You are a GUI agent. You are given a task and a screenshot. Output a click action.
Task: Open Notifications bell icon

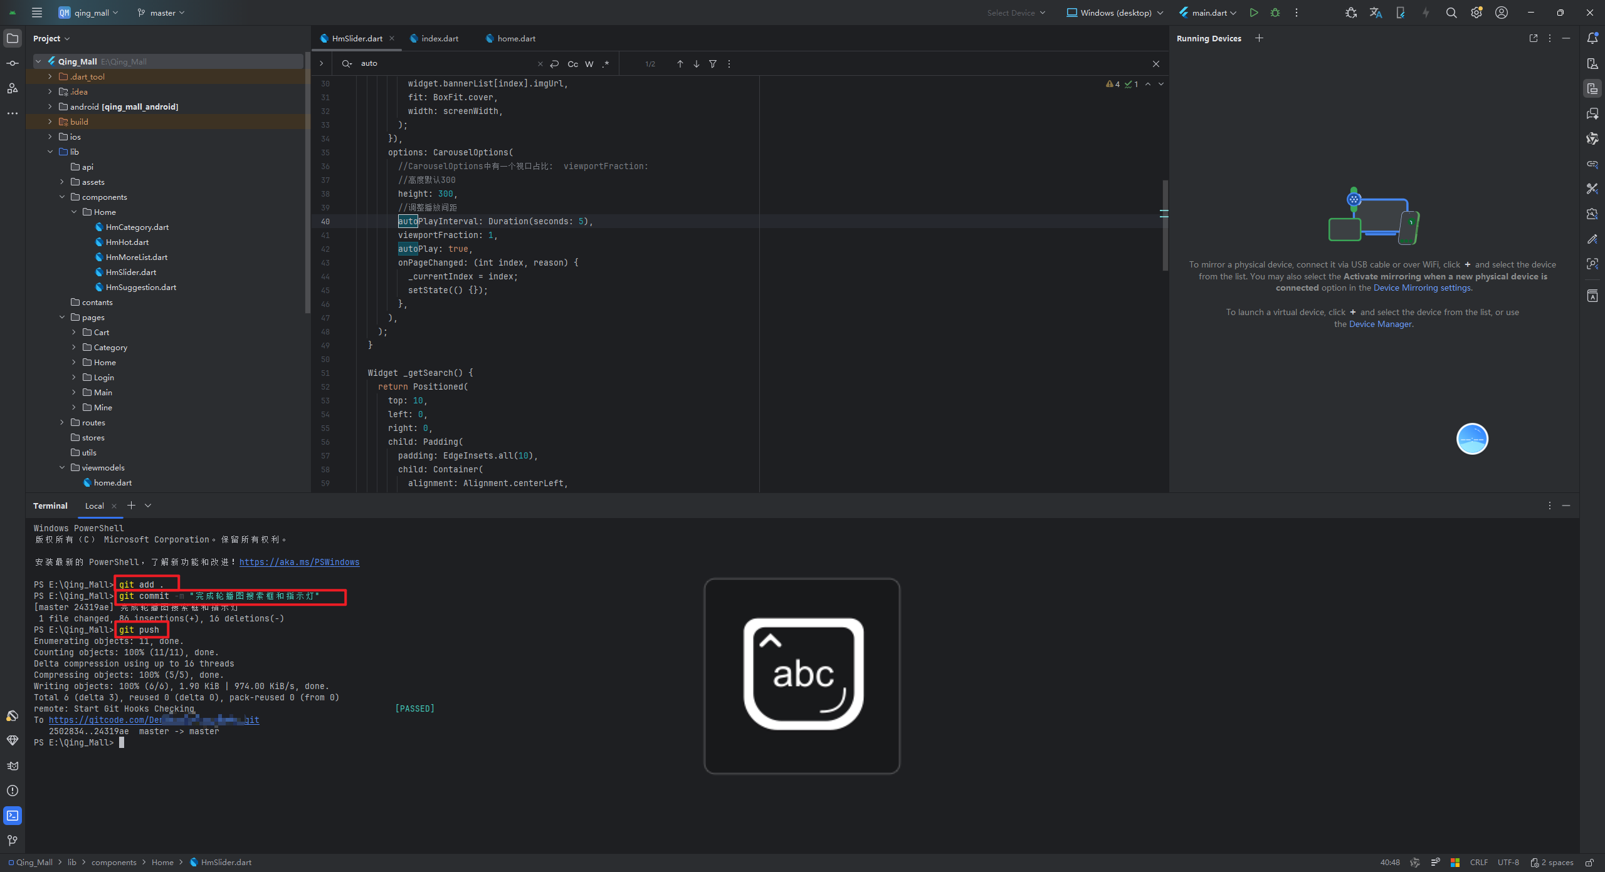[x=1592, y=38]
